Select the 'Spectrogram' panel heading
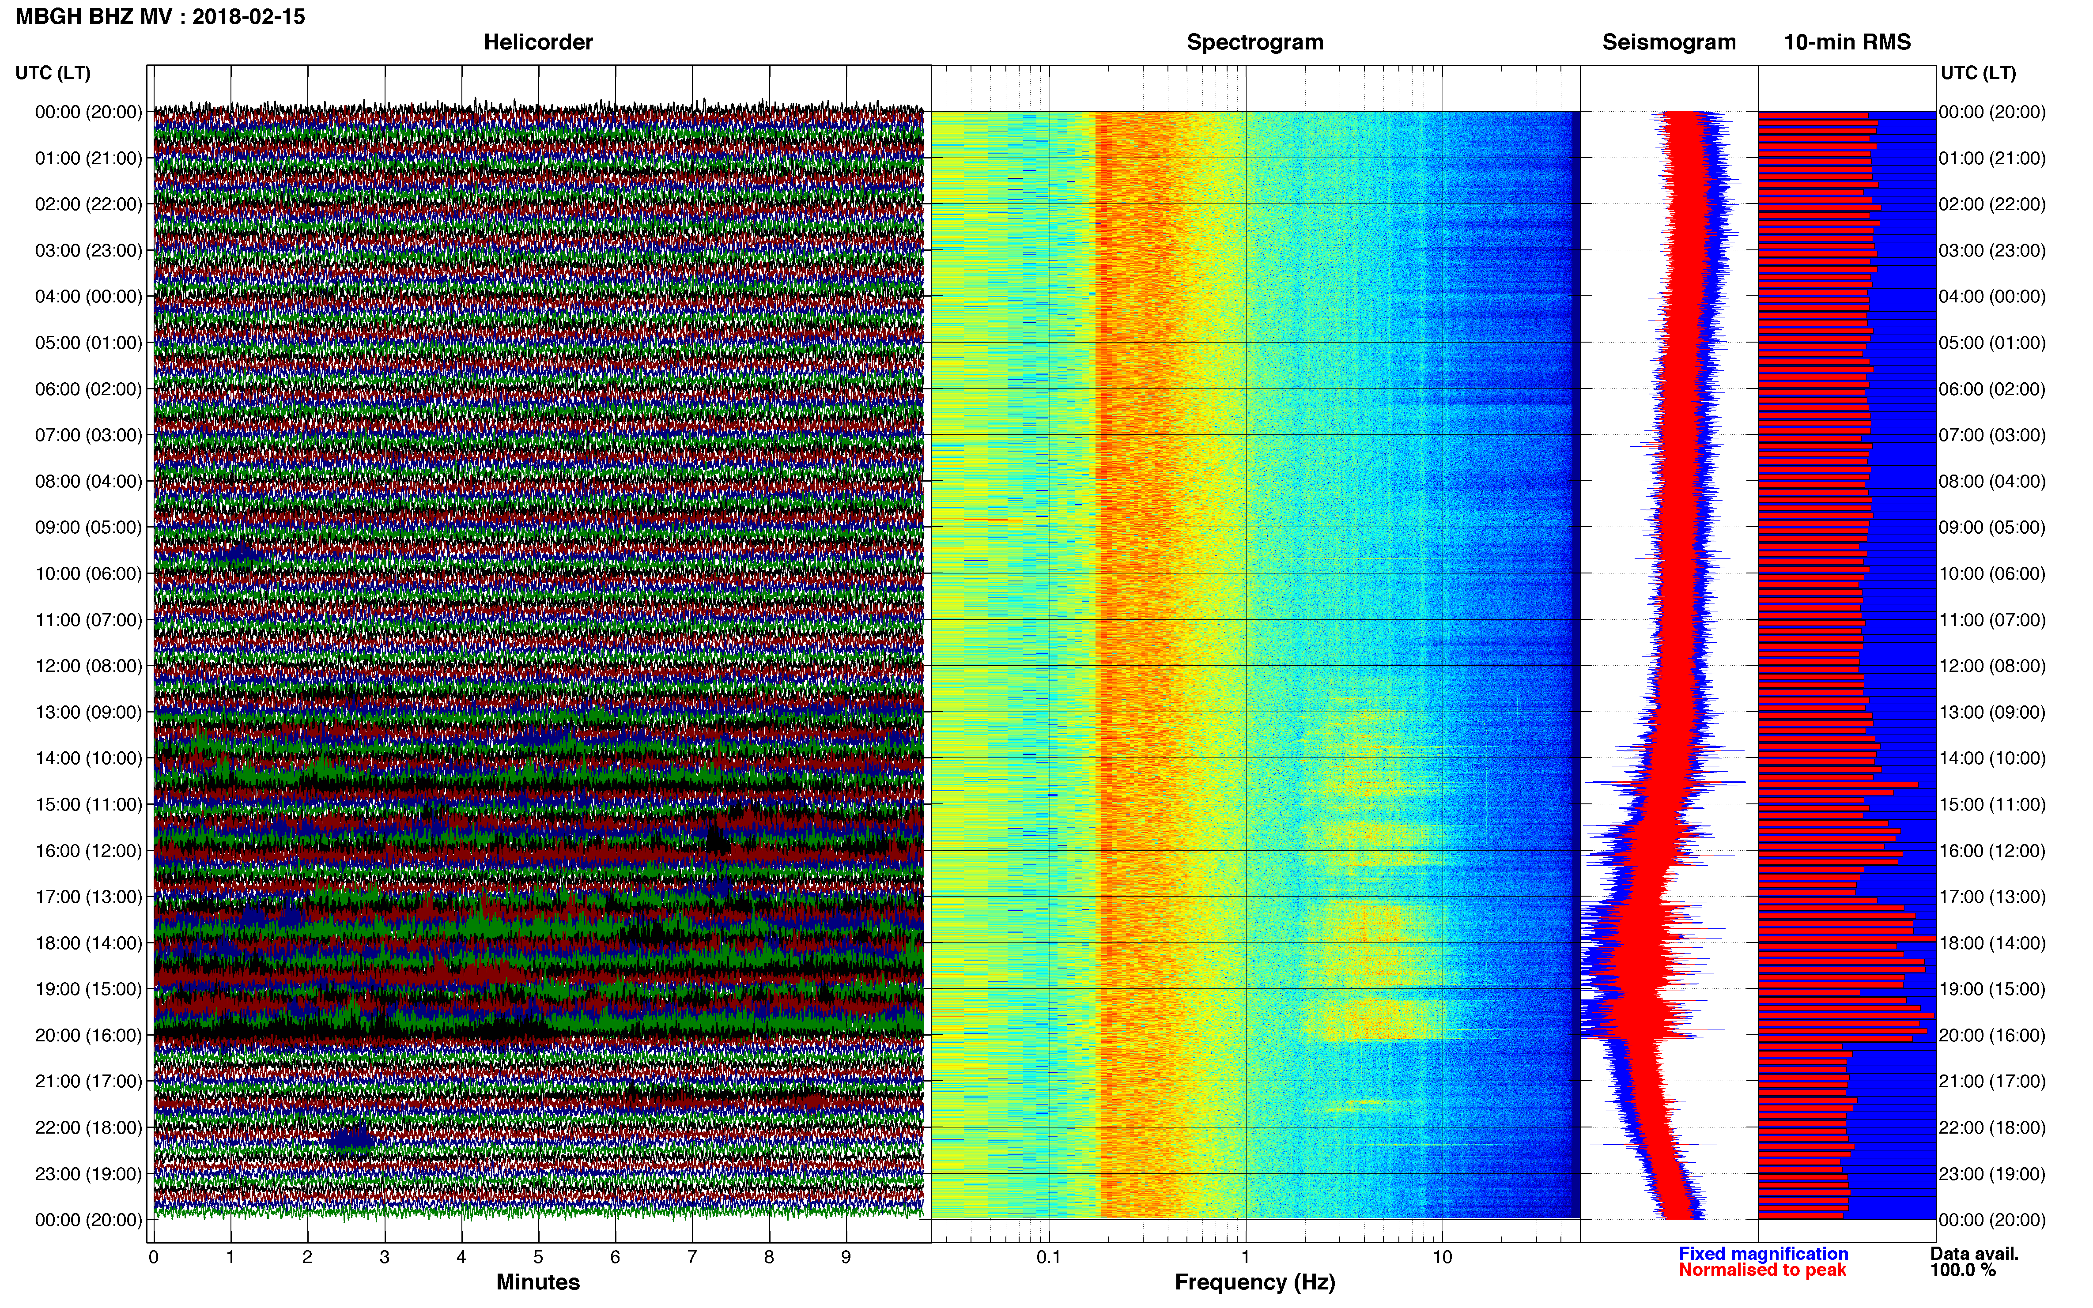This screenshot has width=2093, height=1308. coord(1254,41)
